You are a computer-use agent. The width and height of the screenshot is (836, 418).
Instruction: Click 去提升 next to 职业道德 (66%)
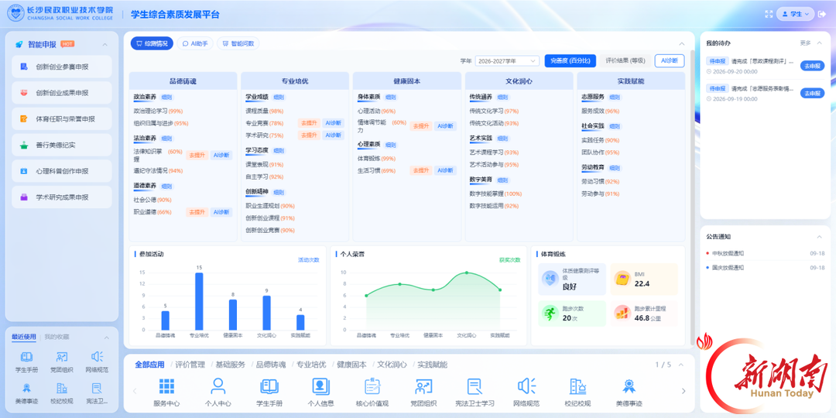[197, 212]
